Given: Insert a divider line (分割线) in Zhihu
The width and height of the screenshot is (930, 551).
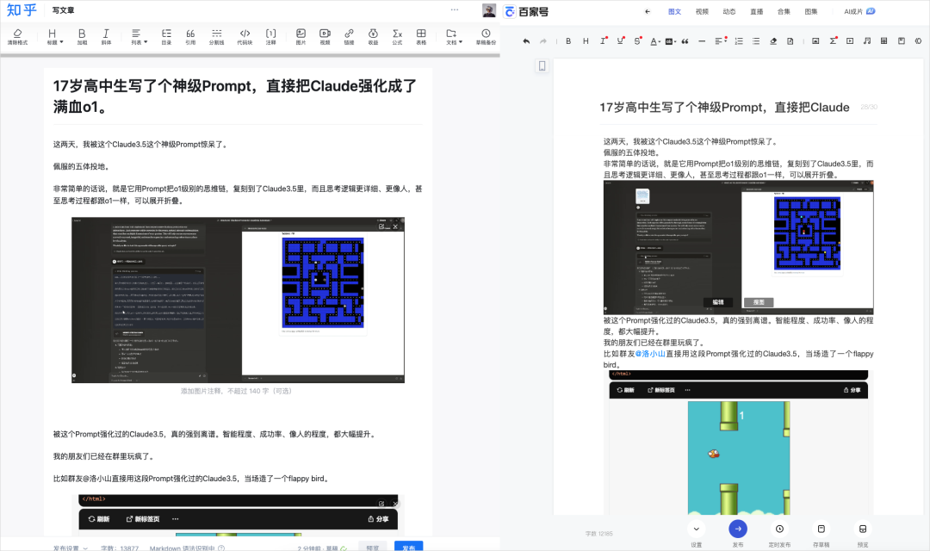Looking at the screenshot, I should (x=216, y=36).
